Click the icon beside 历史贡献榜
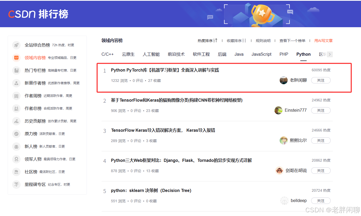 [16, 121]
